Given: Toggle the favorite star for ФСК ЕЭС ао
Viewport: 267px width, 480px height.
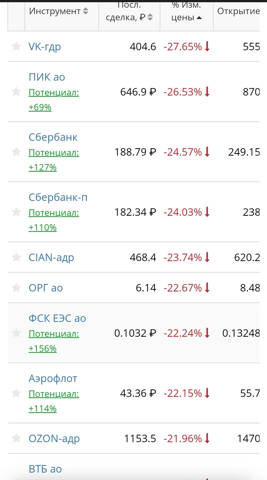Looking at the screenshot, I should [x=16, y=333].
